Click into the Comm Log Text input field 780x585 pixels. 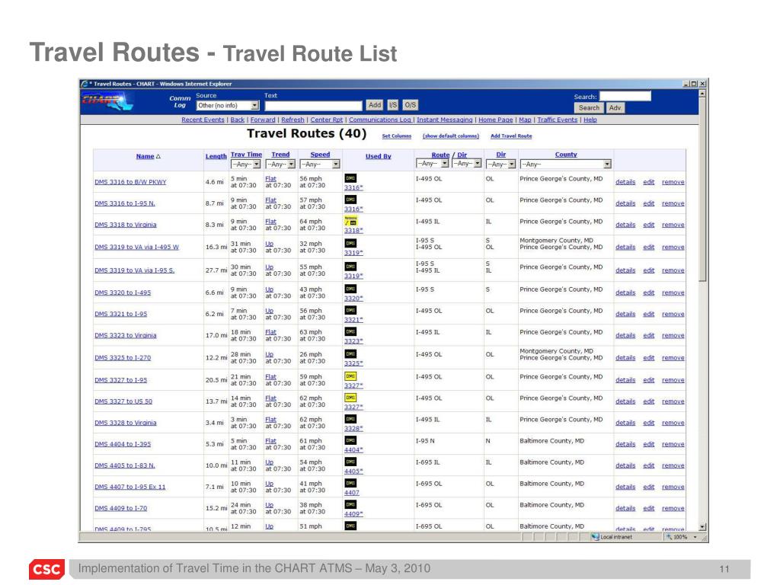[313, 106]
